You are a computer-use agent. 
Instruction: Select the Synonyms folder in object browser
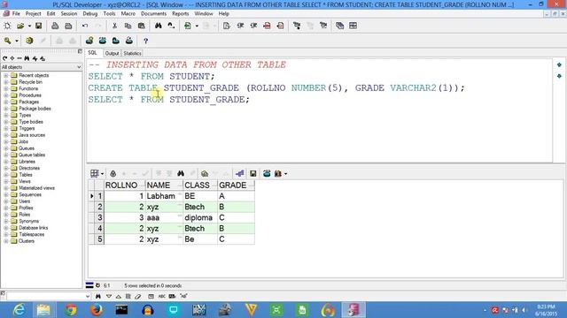coord(28,221)
